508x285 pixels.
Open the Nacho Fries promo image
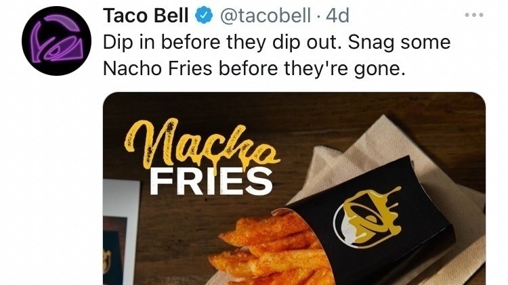click(x=294, y=188)
